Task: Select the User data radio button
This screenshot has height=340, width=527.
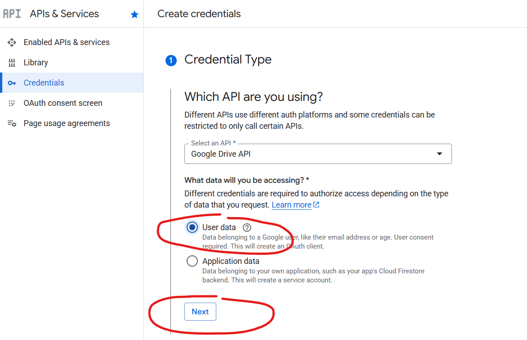Action: pos(192,227)
